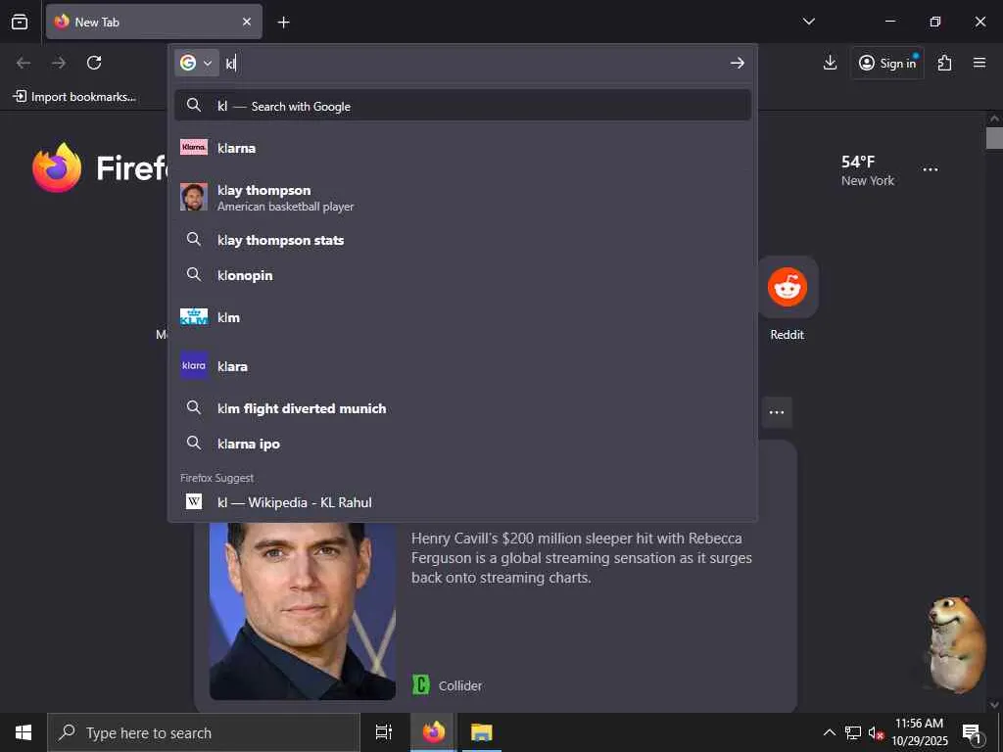Open Task View on the taskbar
Screen dimensions: 1003x752
(384, 732)
